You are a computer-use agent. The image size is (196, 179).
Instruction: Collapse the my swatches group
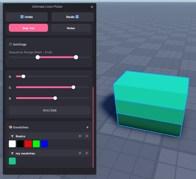point(12,154)
